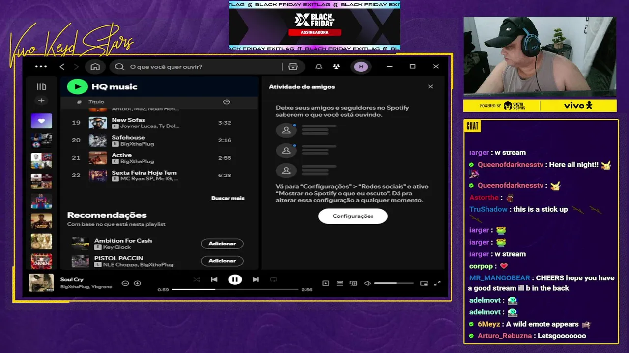The height and width of the screenshot is (353, 629).
Task: Toggle the Now Playing view
Action: pos(325,283)
